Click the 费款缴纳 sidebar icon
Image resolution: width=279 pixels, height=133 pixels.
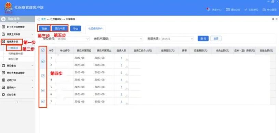click(x=3, y=65)
